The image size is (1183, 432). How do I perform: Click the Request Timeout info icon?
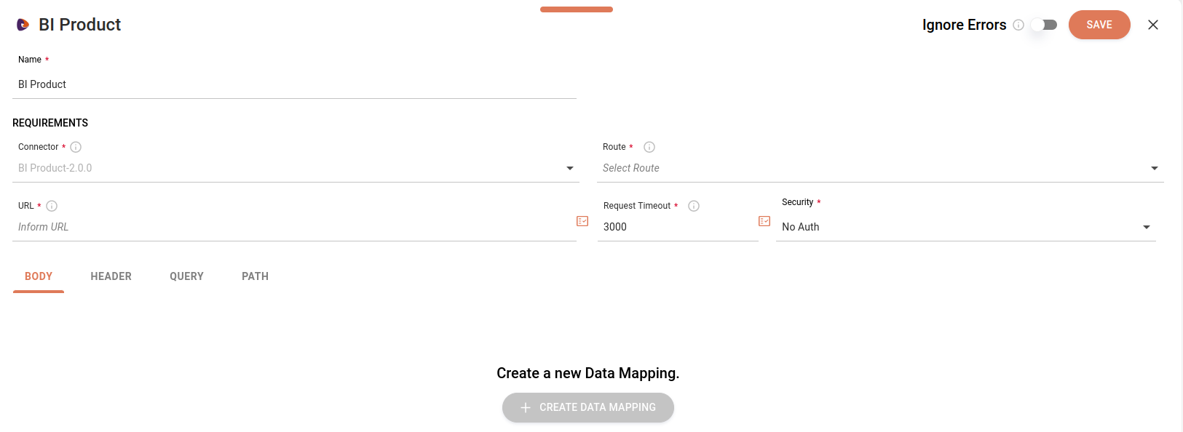(x=694, y=206)
